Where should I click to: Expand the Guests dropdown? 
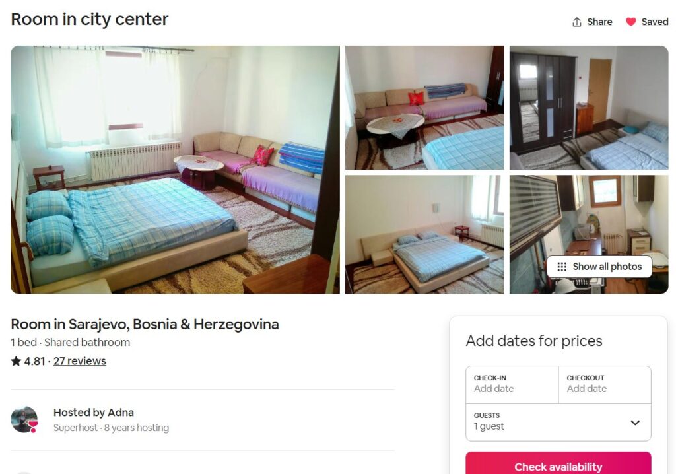(558, 423)
